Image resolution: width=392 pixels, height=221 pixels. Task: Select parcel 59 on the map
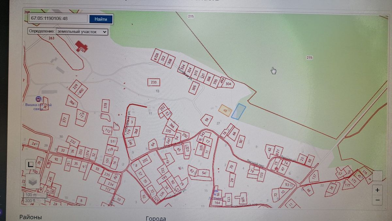pos(206,120)
